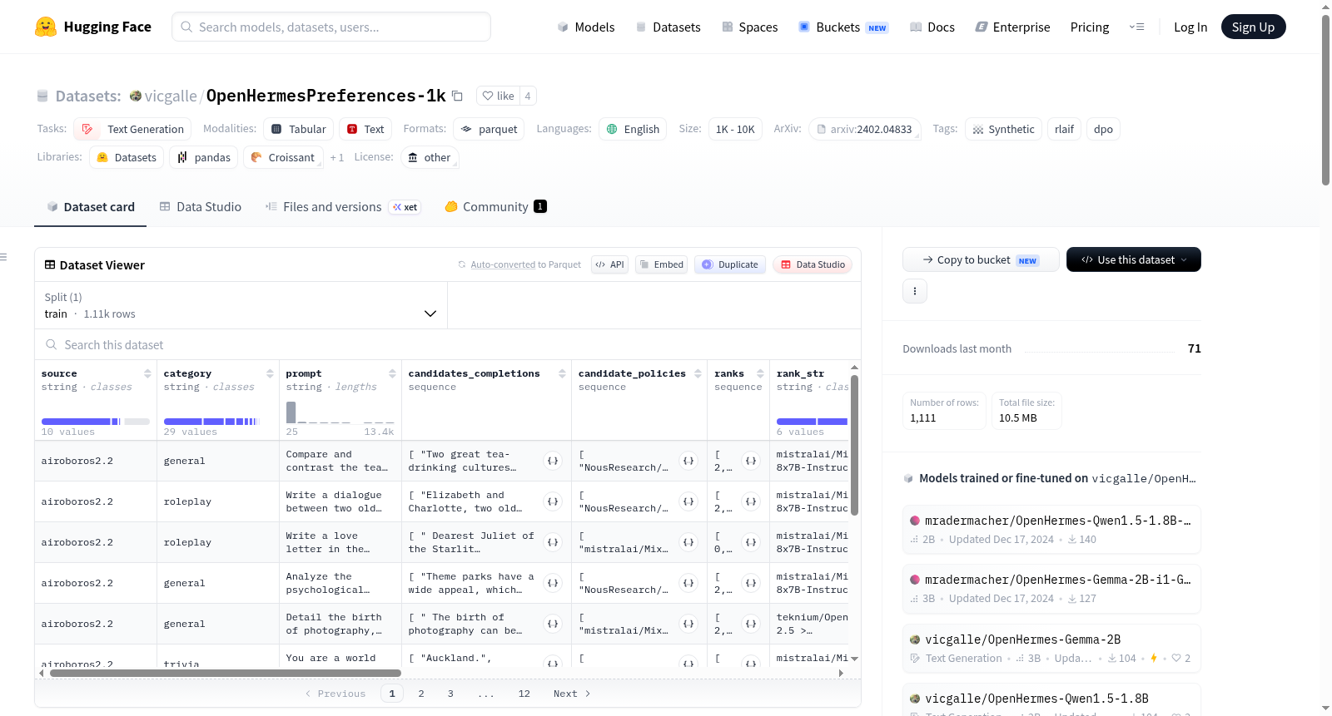The height and width of the screenshot is (716, 1332).
Task: Sort the source column
Action: [147, 373]
